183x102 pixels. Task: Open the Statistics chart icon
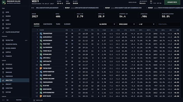point(3,76)
